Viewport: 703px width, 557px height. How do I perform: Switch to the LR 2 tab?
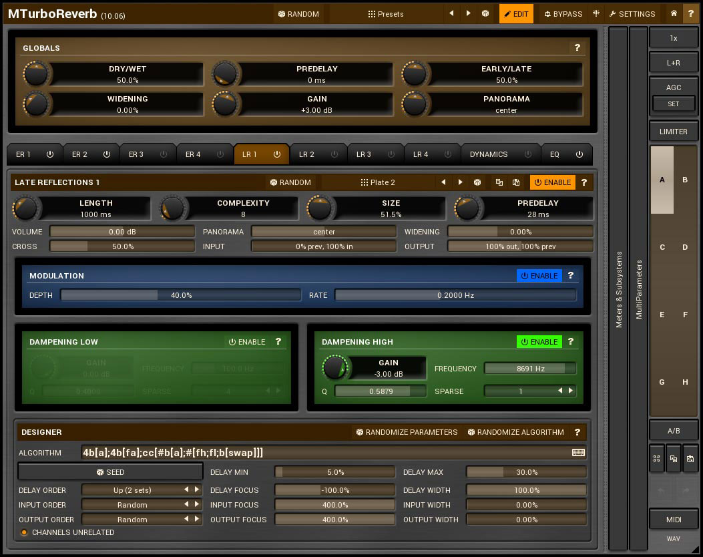point(306,154)
